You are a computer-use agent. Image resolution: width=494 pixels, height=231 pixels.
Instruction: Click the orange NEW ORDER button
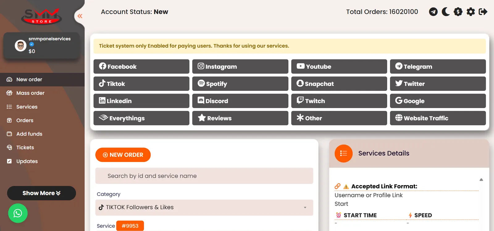pos(123,155)
